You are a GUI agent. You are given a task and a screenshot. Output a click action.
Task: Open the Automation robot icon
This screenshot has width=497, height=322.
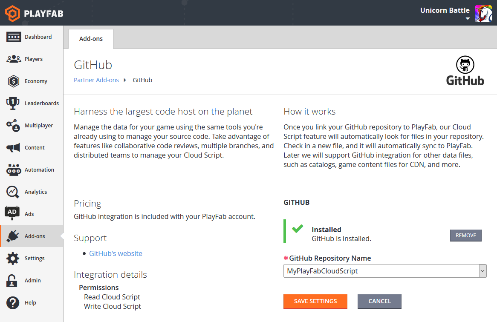pos(14,170)
